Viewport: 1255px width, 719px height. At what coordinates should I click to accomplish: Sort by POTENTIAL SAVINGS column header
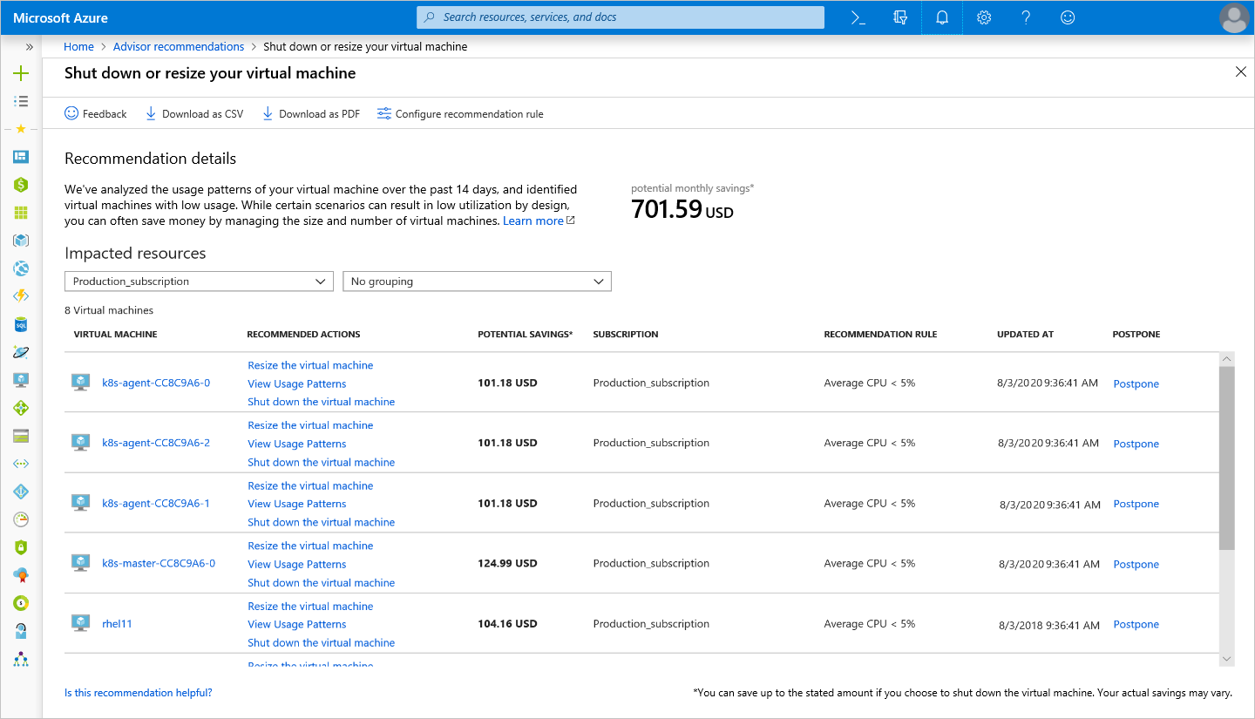click(526, 335)
